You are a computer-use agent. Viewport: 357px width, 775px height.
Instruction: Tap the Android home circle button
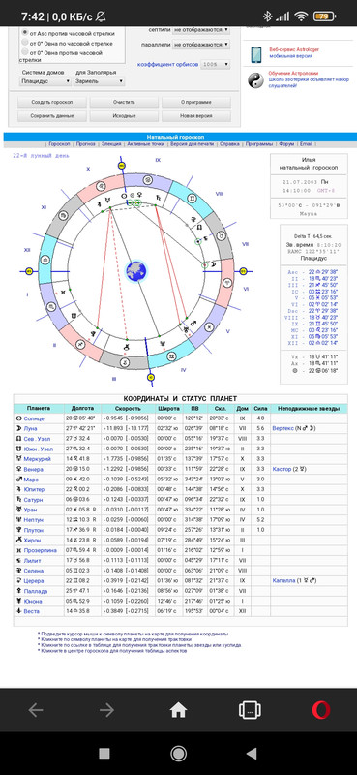(x=178, y=754)
